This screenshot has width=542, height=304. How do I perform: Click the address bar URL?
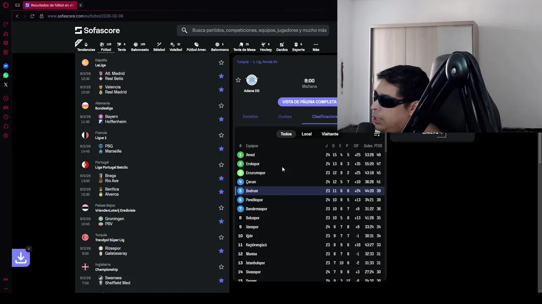click(x=85, y=16)
